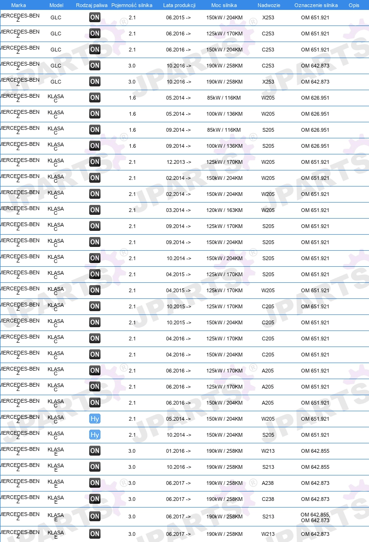
Task: Click the production date 03.2014 ->
Action: pos(178,210)
